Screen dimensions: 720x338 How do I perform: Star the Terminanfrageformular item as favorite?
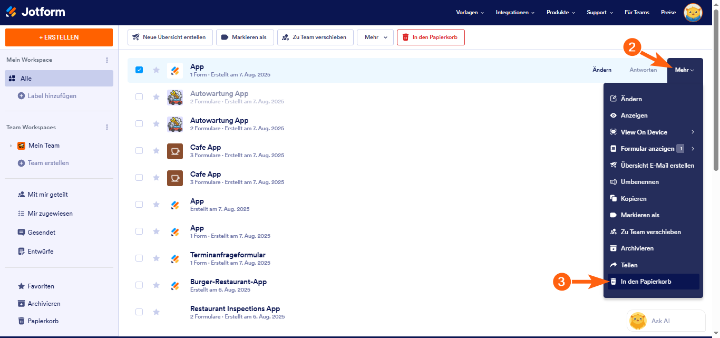pos(156,258)
